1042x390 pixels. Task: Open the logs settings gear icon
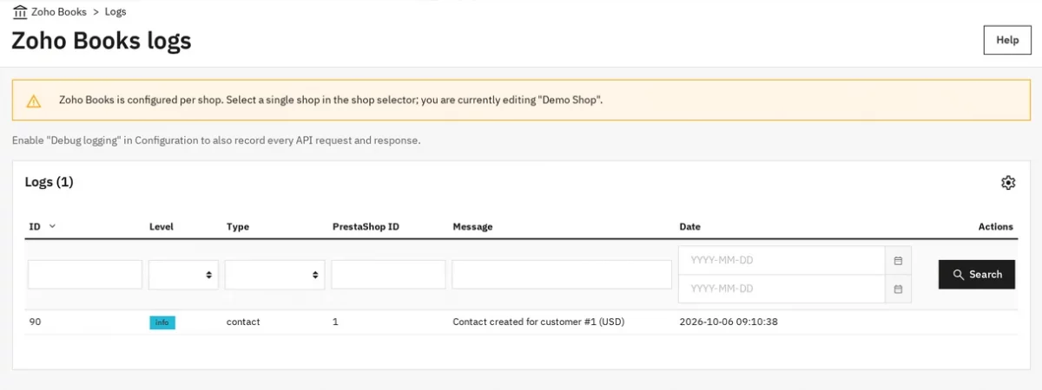(x=1007, y=183)
